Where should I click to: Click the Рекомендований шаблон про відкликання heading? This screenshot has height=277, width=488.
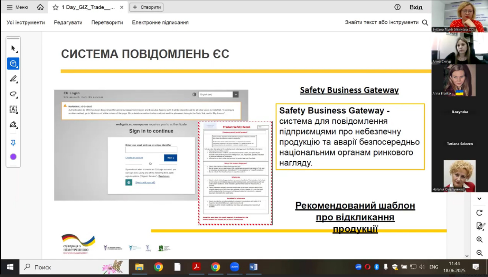(x=355, y=217)
